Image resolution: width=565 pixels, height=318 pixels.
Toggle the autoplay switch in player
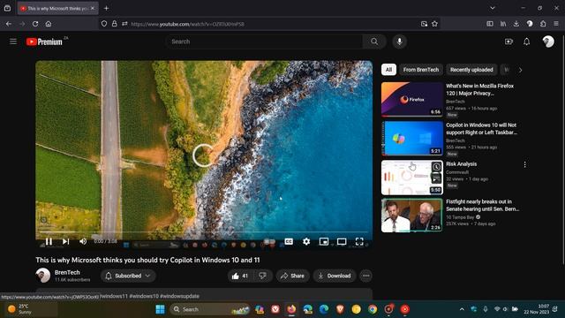[269, 241]
